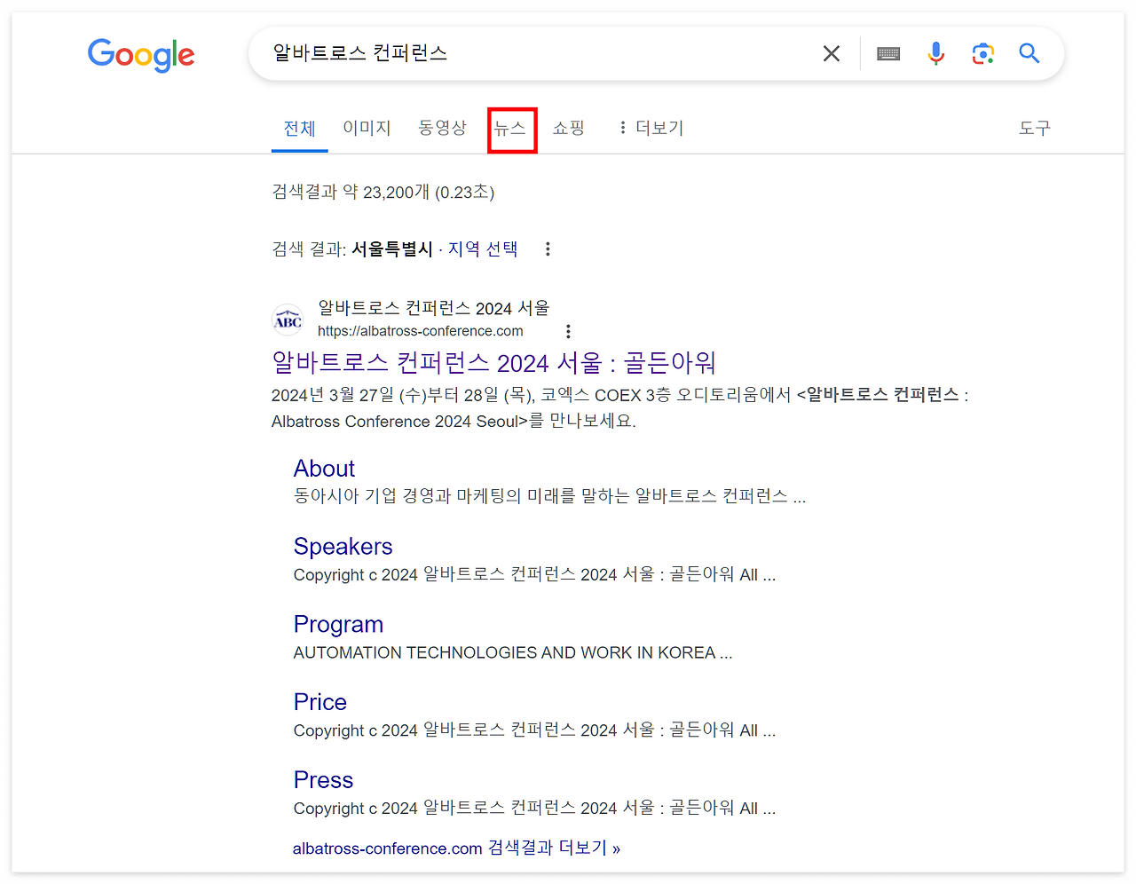
Task: Open the About sitelink
Action: 324,469
